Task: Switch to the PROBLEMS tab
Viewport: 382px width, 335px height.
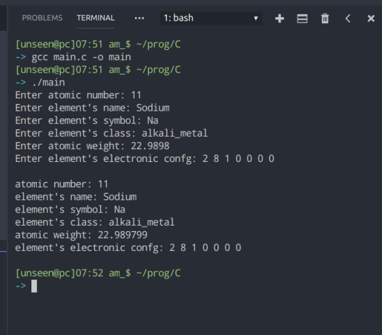Action: point(42,18)
